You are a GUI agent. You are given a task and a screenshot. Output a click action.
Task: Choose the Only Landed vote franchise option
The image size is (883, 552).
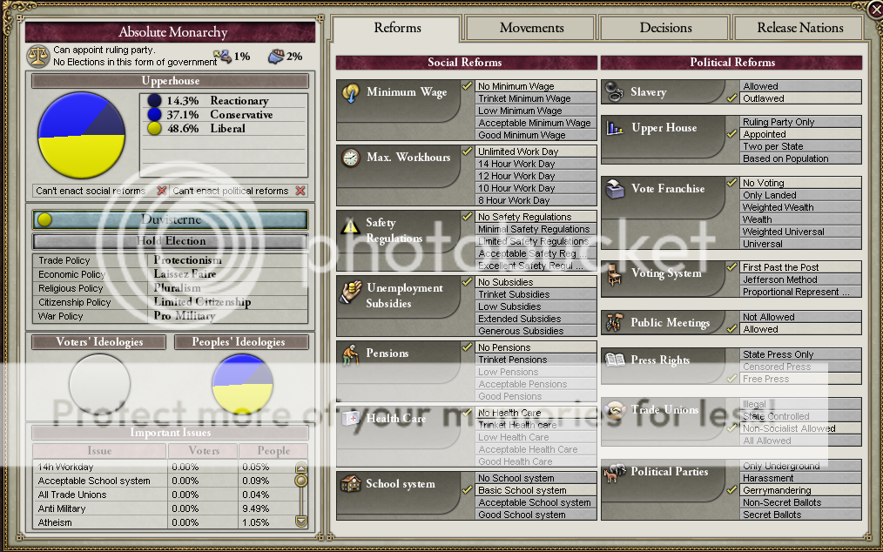coord(769,195)
